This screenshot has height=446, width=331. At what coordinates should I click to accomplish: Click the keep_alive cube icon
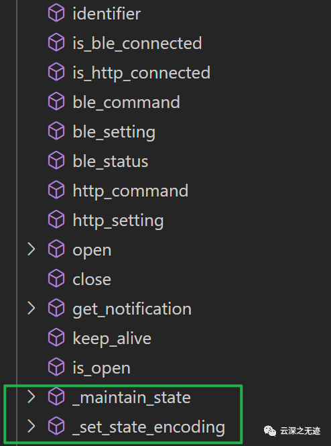[x=56, y=338]
